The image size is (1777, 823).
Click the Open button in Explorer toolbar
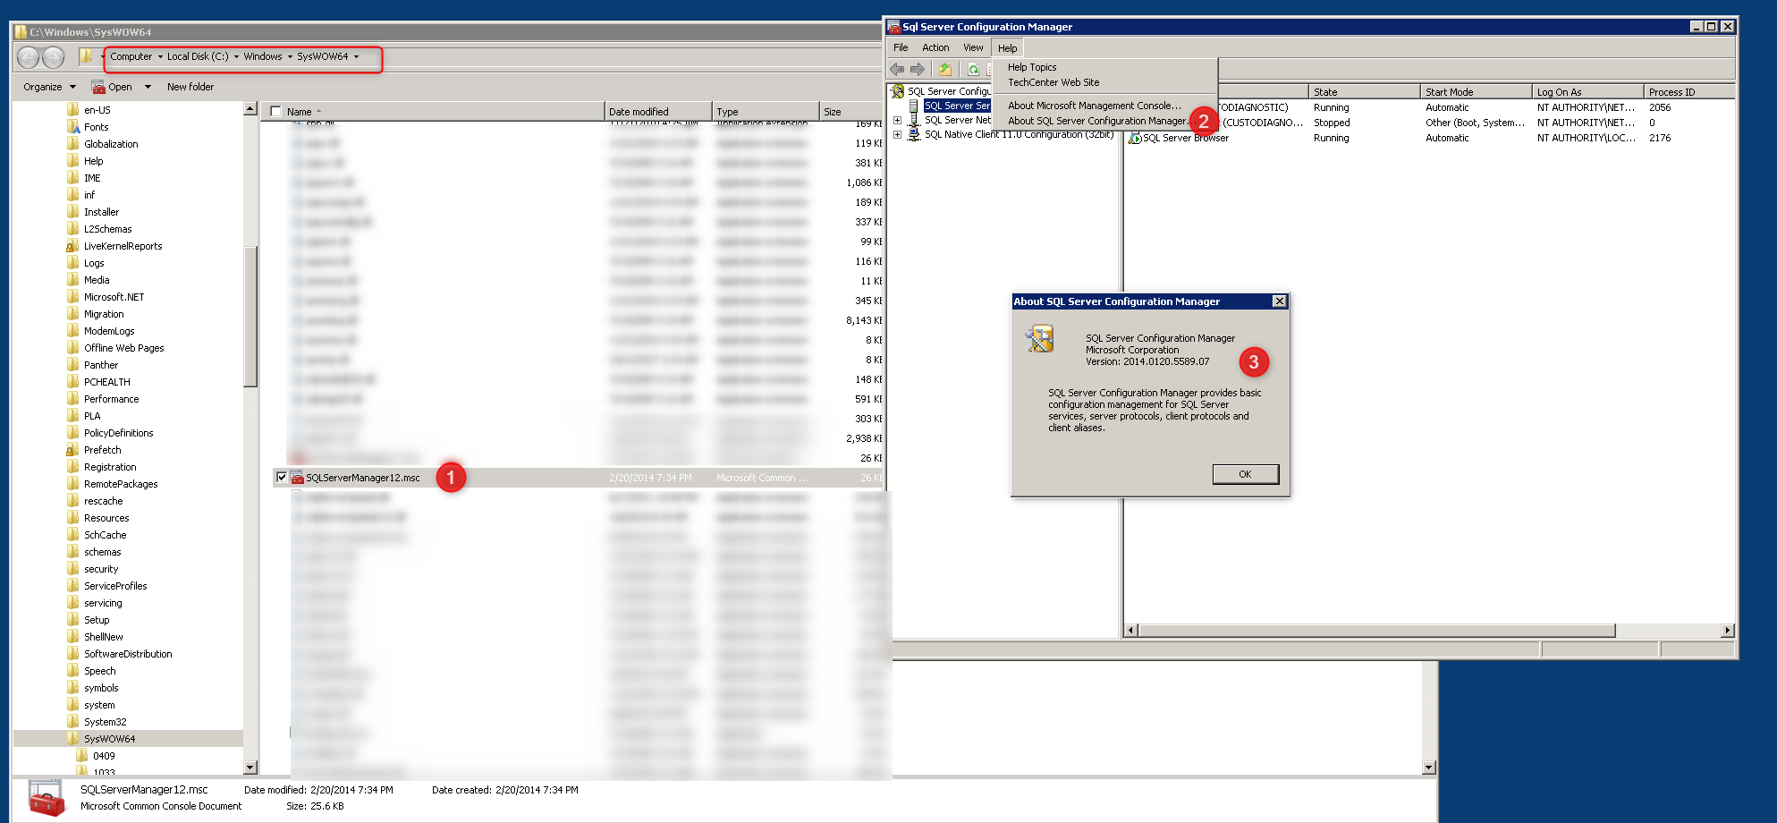[x=112, y=87]
